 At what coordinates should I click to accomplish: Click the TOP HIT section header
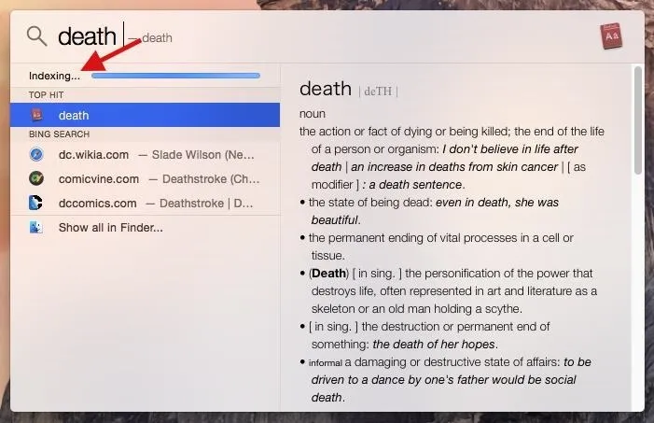coord(47,95)
